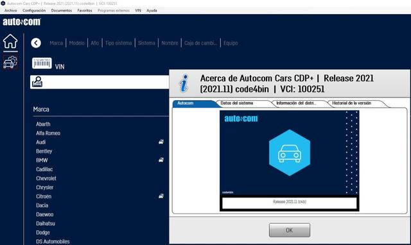Image resolution: width=411 pixels, height=245 pixels.
Task: Choose Bentley from the brand list
Action: click(44, 151)
